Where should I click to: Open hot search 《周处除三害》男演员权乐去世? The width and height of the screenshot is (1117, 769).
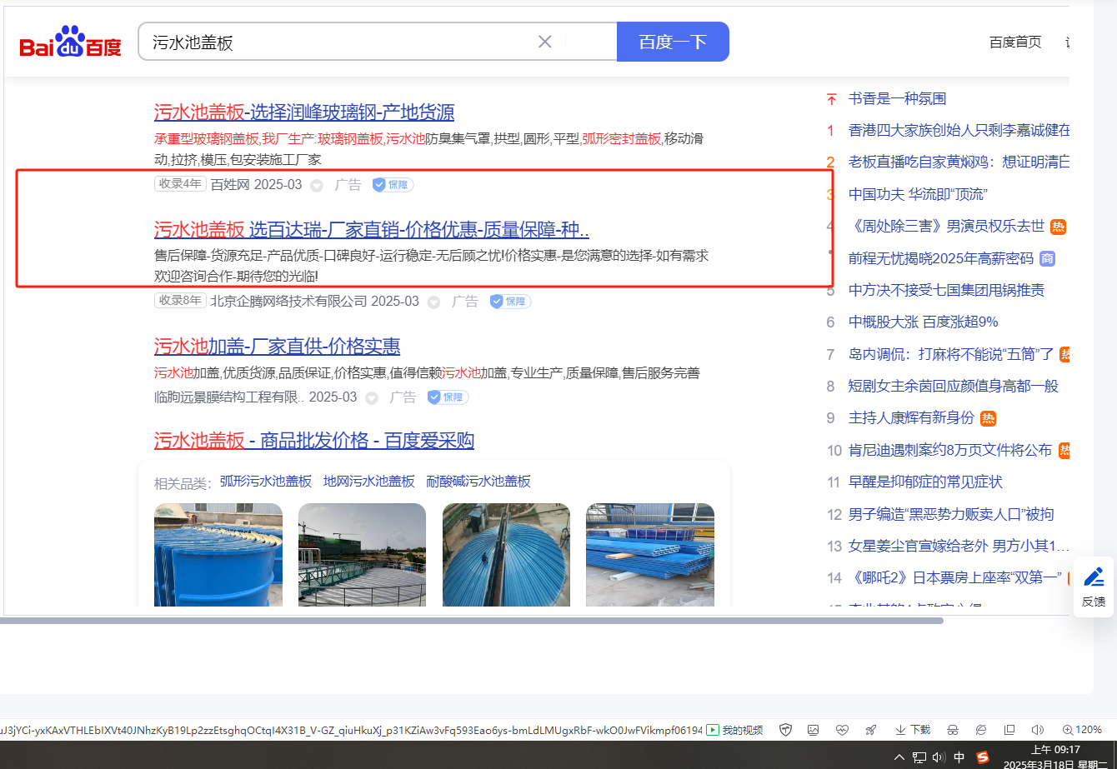946,226
